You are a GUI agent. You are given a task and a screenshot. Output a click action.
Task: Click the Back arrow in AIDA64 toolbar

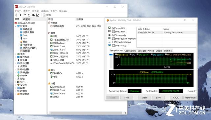[16, 15]
